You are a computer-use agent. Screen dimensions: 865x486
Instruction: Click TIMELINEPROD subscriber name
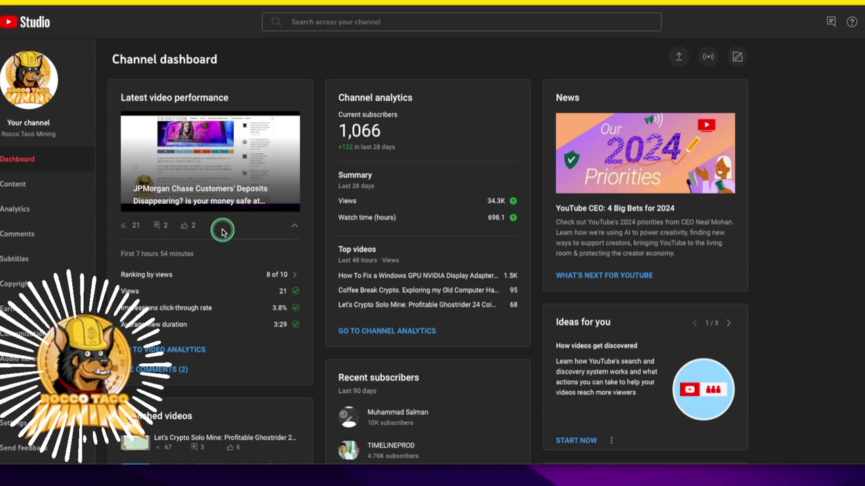391,446
